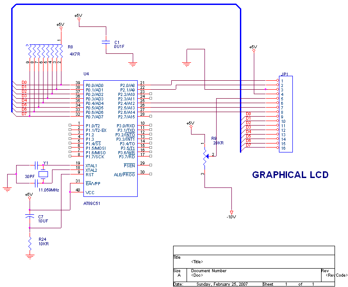Click the XTAL1 pin label
This screenshot has height=287, width=348.
(x=91, y=166)
